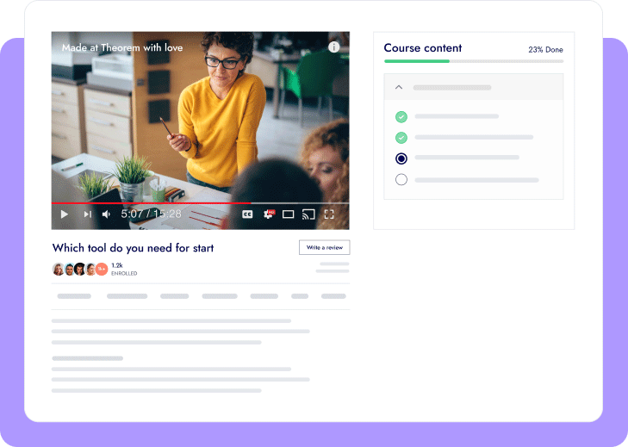The image size is (628, 447).
Task: Click the Made at Theorem with love title
Action: pos(122,47)
